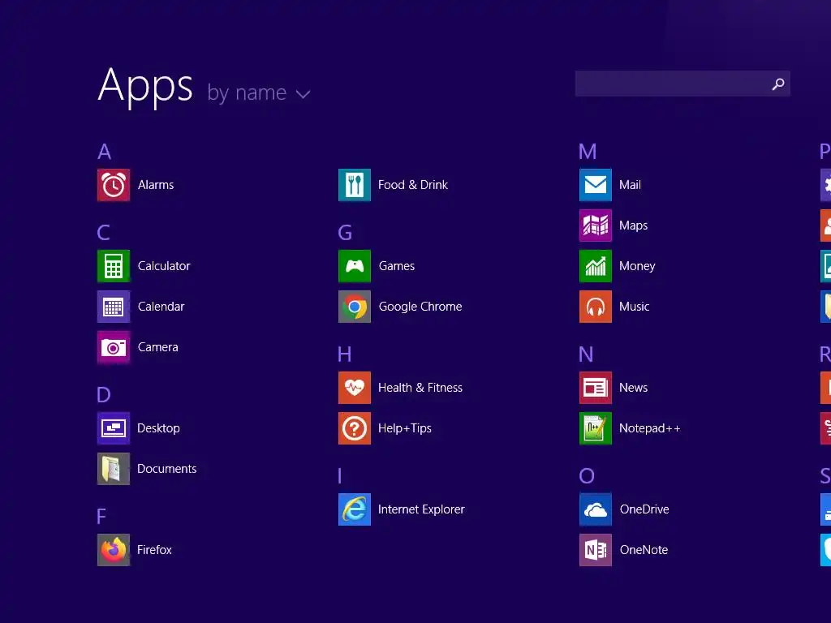Launch the Music headphones icon
831x623 pixels.
pyautogui.click(x=595, y=307)
